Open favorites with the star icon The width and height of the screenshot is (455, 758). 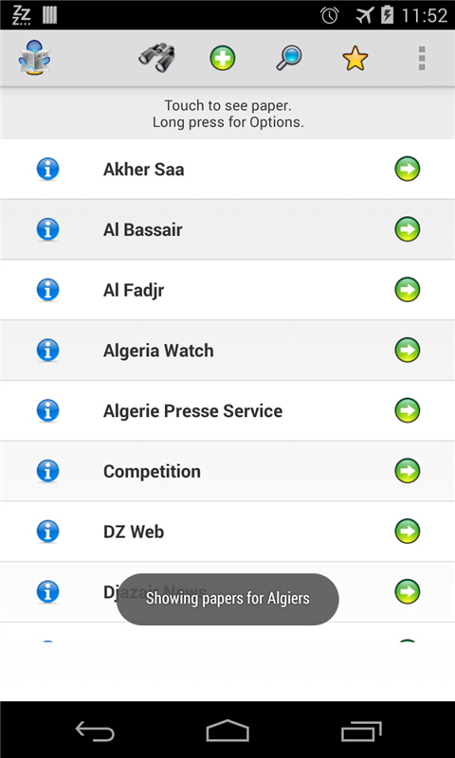tap(355, 59)
